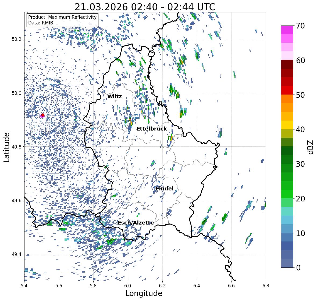Click the 60 label on colorbar

pos(300,60)
